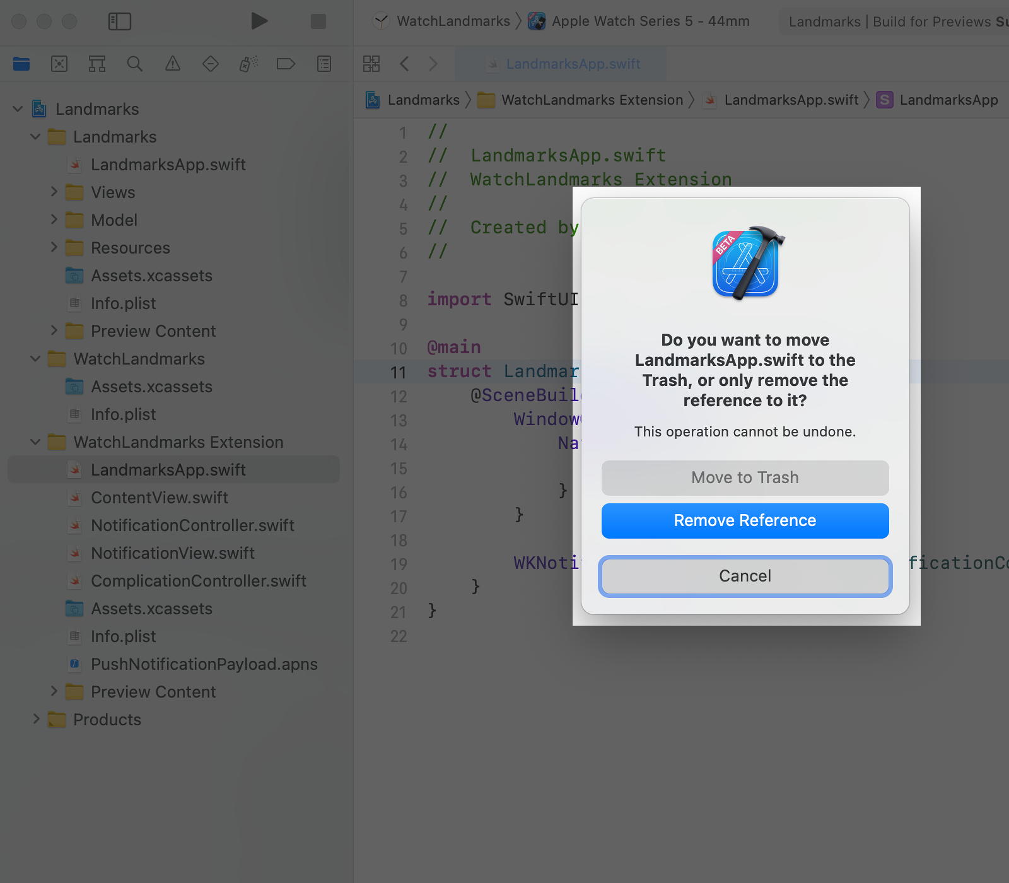Image resolution: width=1009 pixels, height=883 pixels.
Task: Select the LandmarksApp.swift editor tab
Action: 561,64
